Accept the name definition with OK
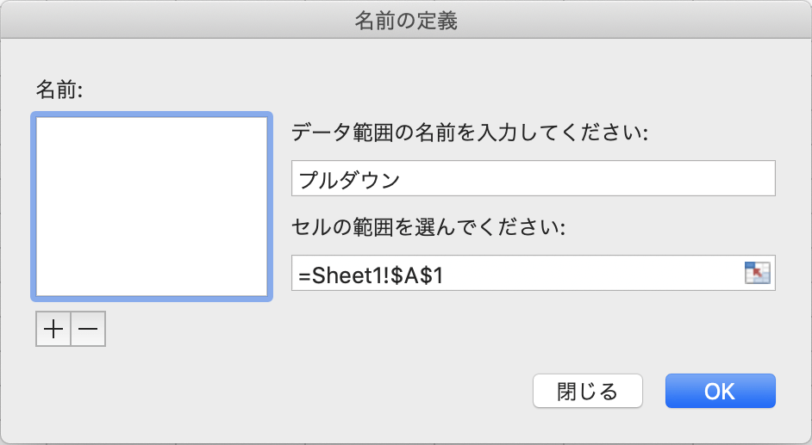The image size is (812, 445). (720, 391)
